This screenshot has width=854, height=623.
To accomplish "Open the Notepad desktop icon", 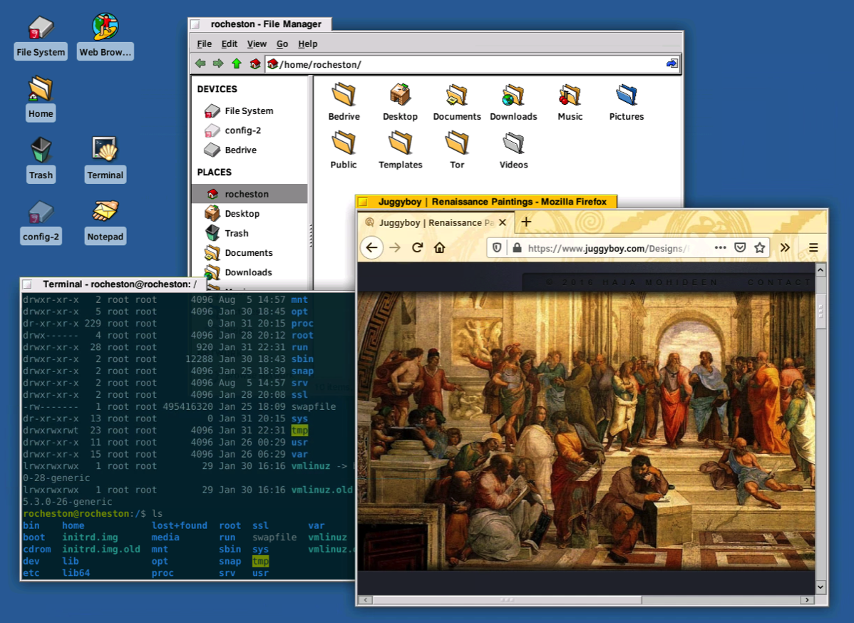I will coord(105,212).
